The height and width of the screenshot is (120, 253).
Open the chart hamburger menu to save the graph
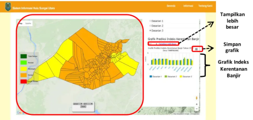click(196, 49)
